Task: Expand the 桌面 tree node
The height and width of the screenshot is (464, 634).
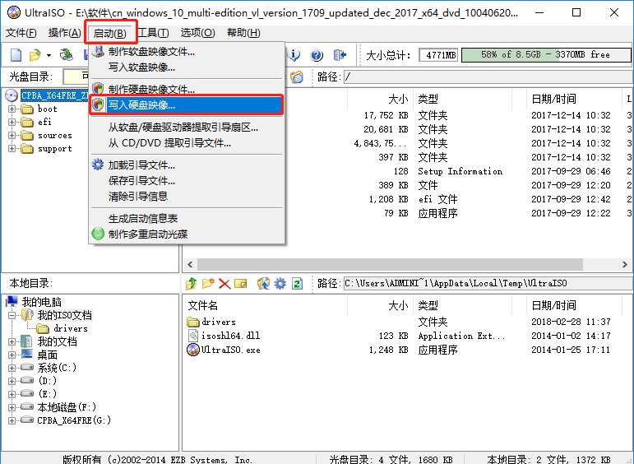Action: click(x=12, y=355)
